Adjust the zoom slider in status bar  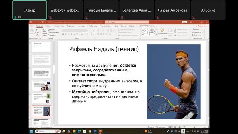pyautogui.click(x=195, y=127)
